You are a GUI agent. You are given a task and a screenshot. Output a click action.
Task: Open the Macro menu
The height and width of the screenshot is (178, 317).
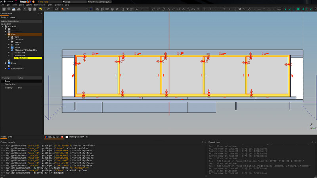click(x=29, y=5)
